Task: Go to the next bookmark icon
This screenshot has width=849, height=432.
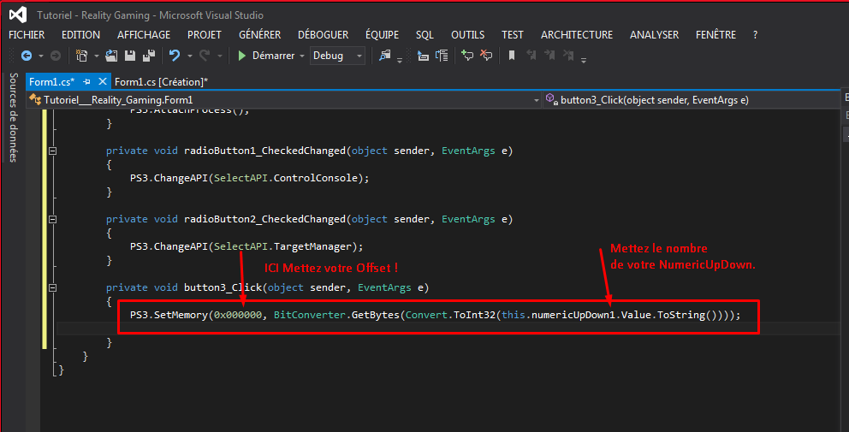Action: [x=549, y=56]
